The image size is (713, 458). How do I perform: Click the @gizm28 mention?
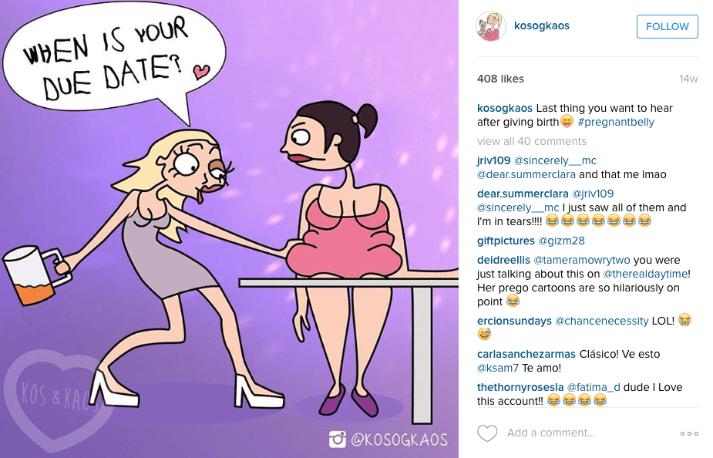click(x=561, y=241)
